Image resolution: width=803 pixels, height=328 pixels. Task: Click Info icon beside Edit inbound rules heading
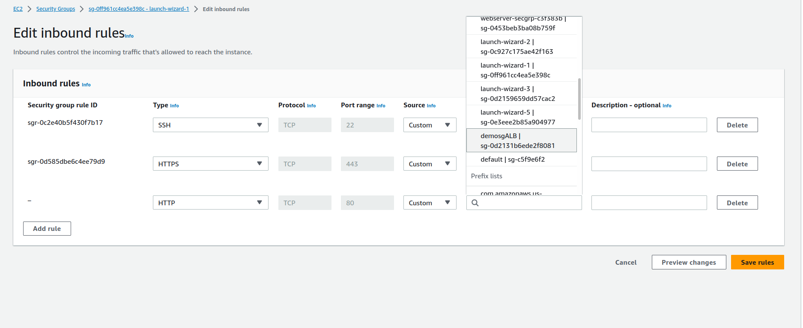pos(129,36)
